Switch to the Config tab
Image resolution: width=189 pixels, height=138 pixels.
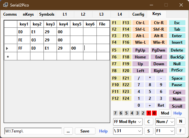coord(138,14)
